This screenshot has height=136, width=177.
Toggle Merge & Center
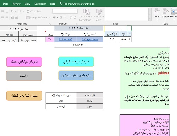(x=37, y=17)
